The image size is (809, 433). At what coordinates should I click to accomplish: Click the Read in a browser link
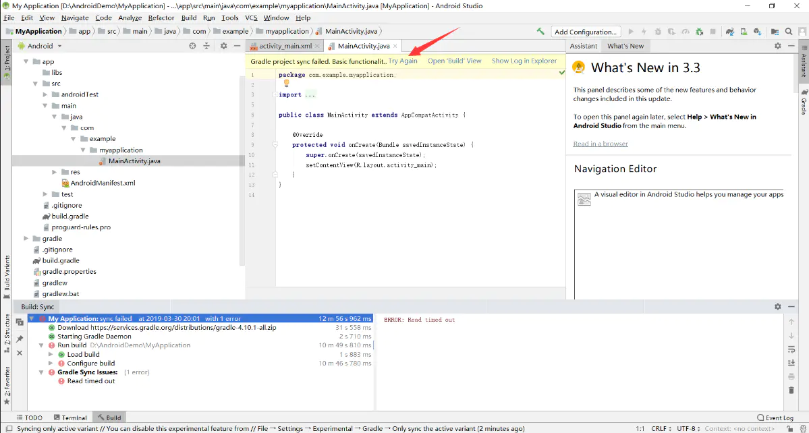pyautogui.click(x=601, y=144)
